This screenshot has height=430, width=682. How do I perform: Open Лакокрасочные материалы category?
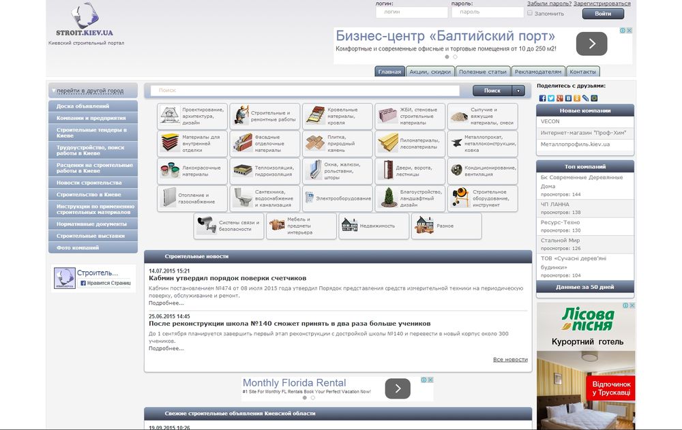pos(192,171)
